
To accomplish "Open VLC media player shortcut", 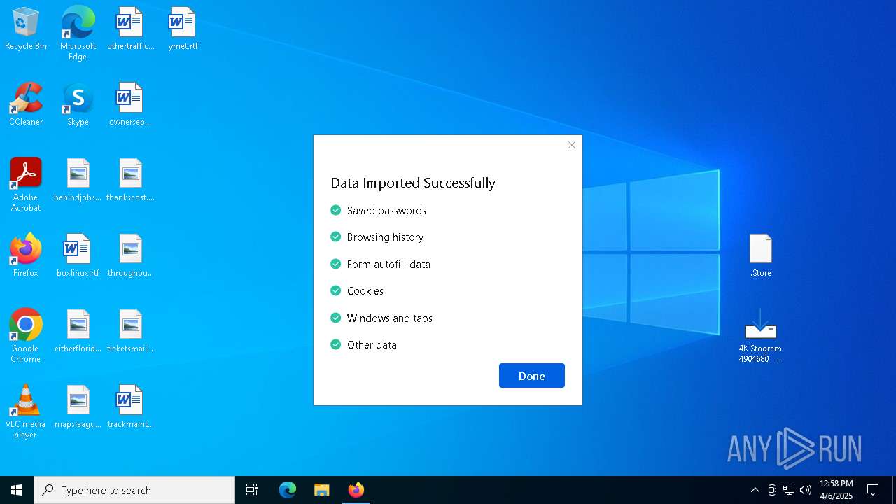I will [26, 412].
